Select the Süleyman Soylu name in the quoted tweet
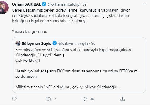This screenshot has width=150, height=107. (x=37, y=43)
